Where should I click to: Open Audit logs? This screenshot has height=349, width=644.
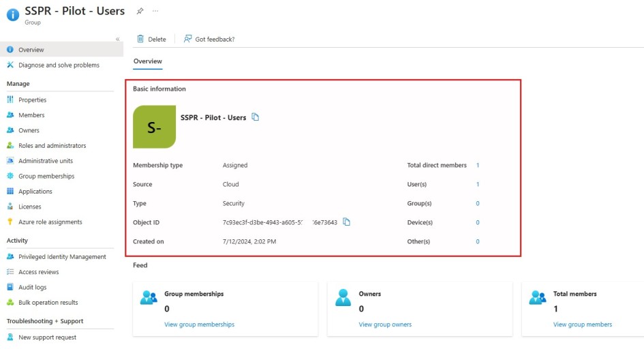pos(33,287)
